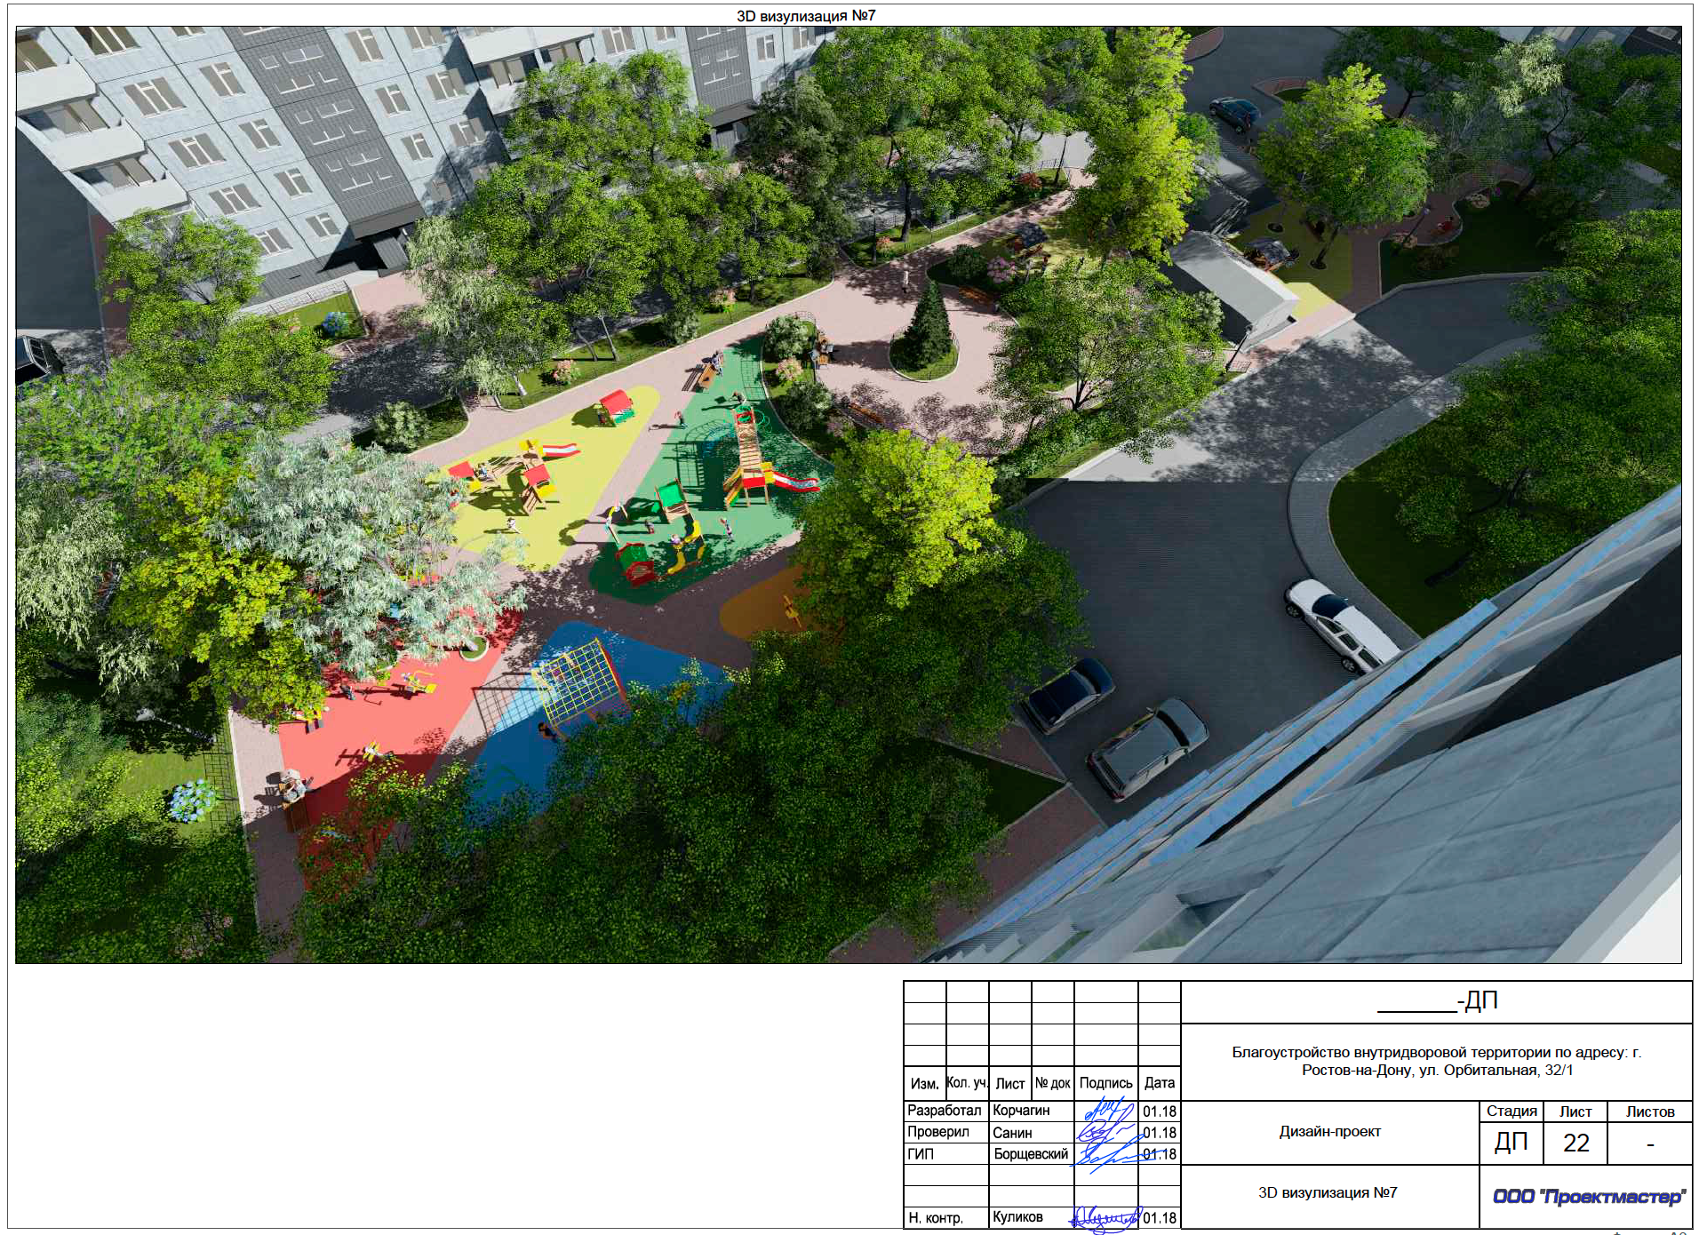Click the project address text mentioning Орбитальная, 32/1

pos(1436,1061)
